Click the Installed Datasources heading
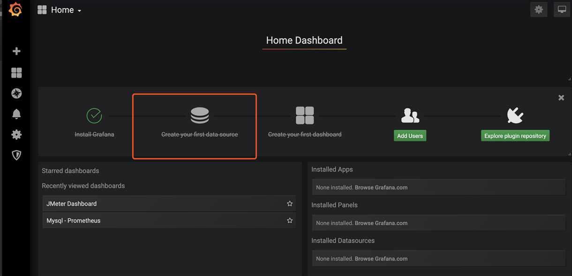This screenshot has height=276, width=572. [x=343, y=241]
